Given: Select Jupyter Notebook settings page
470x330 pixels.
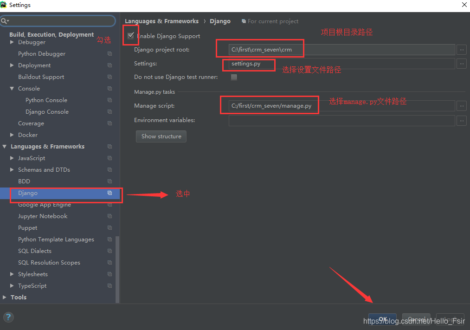Looking at the screenshot, I should pyautogui.click(x=43, y=216).
